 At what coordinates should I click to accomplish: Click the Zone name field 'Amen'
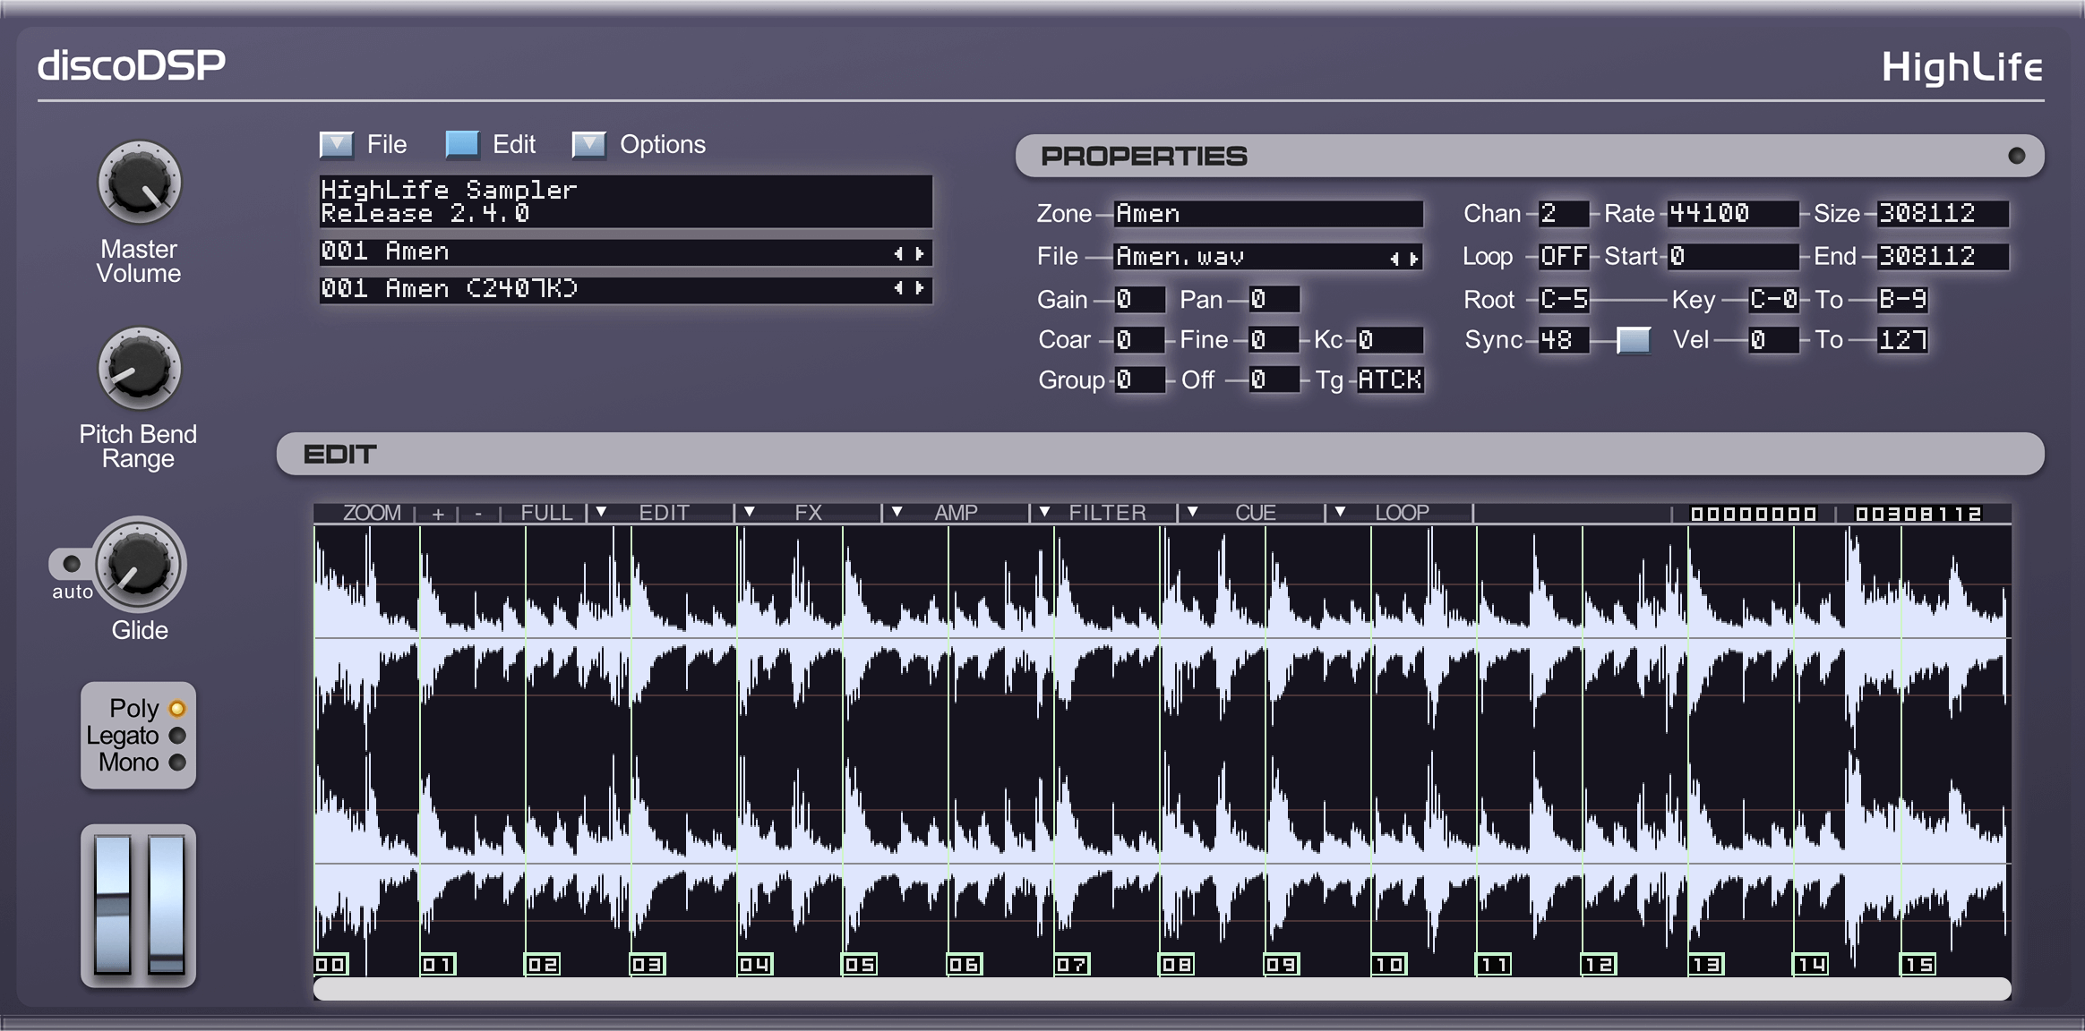click(x=1268, y=214)
